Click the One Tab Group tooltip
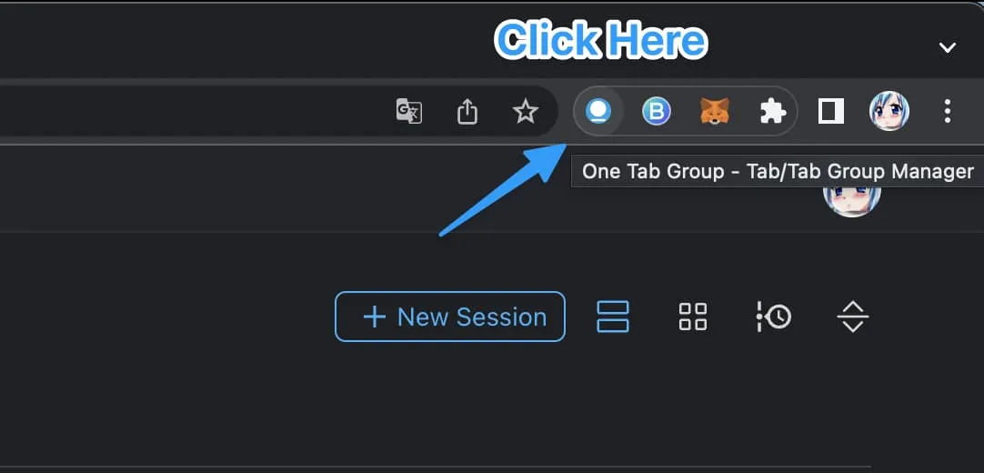Image resolution: width=984 pixels, height=473 pixels. (777, 171)
